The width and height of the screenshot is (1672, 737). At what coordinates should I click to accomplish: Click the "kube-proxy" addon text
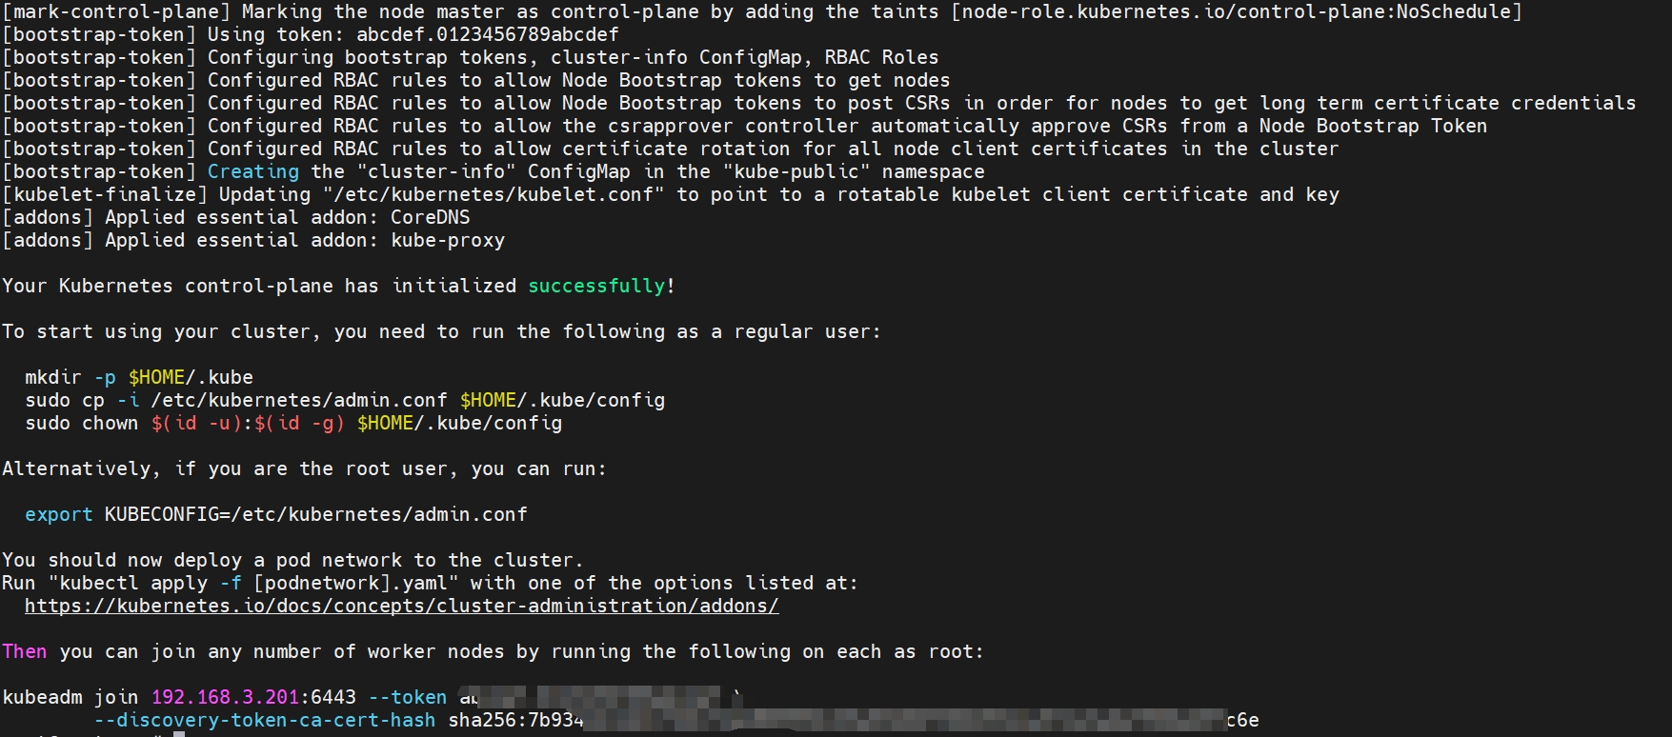(448, 240)
